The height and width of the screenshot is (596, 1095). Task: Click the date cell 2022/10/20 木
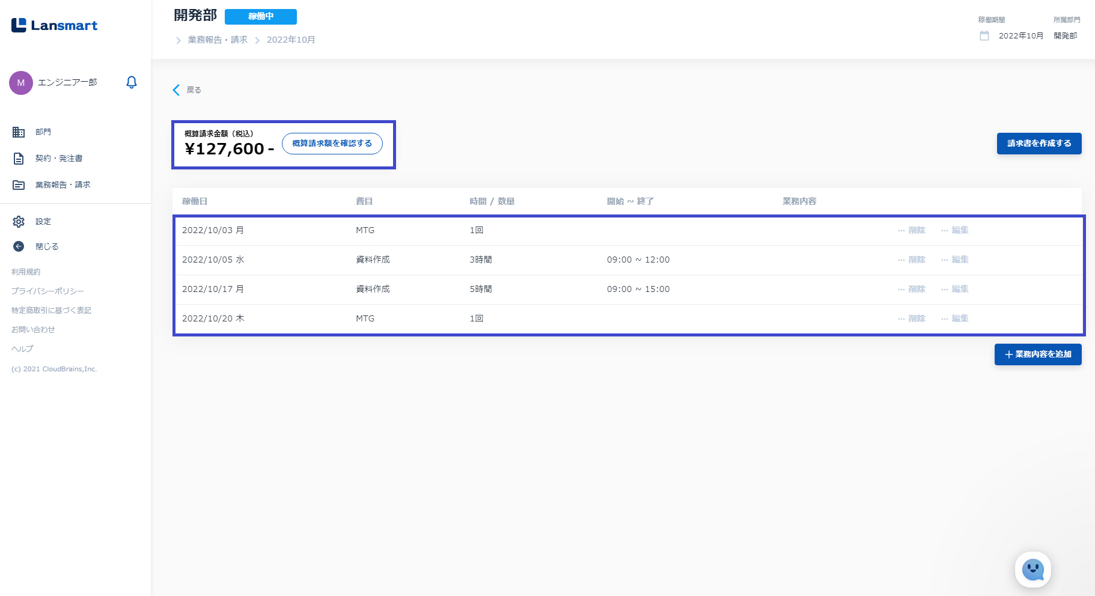(x=213, y=318)
